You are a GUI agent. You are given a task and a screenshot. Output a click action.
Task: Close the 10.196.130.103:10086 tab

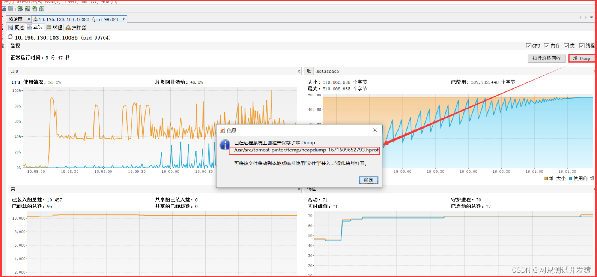(x=124, y=19)
